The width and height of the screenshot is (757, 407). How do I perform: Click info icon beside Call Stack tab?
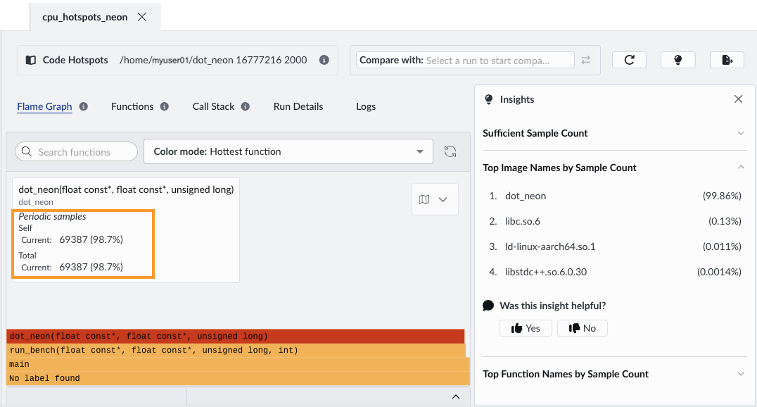pos(246,107)
